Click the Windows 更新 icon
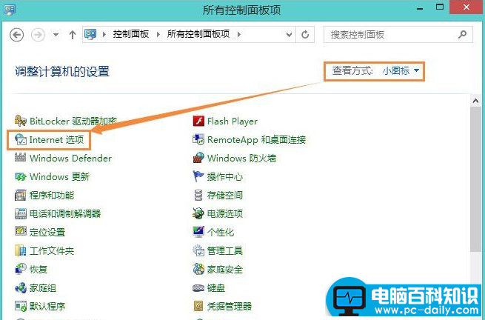 tap(21, 177)
